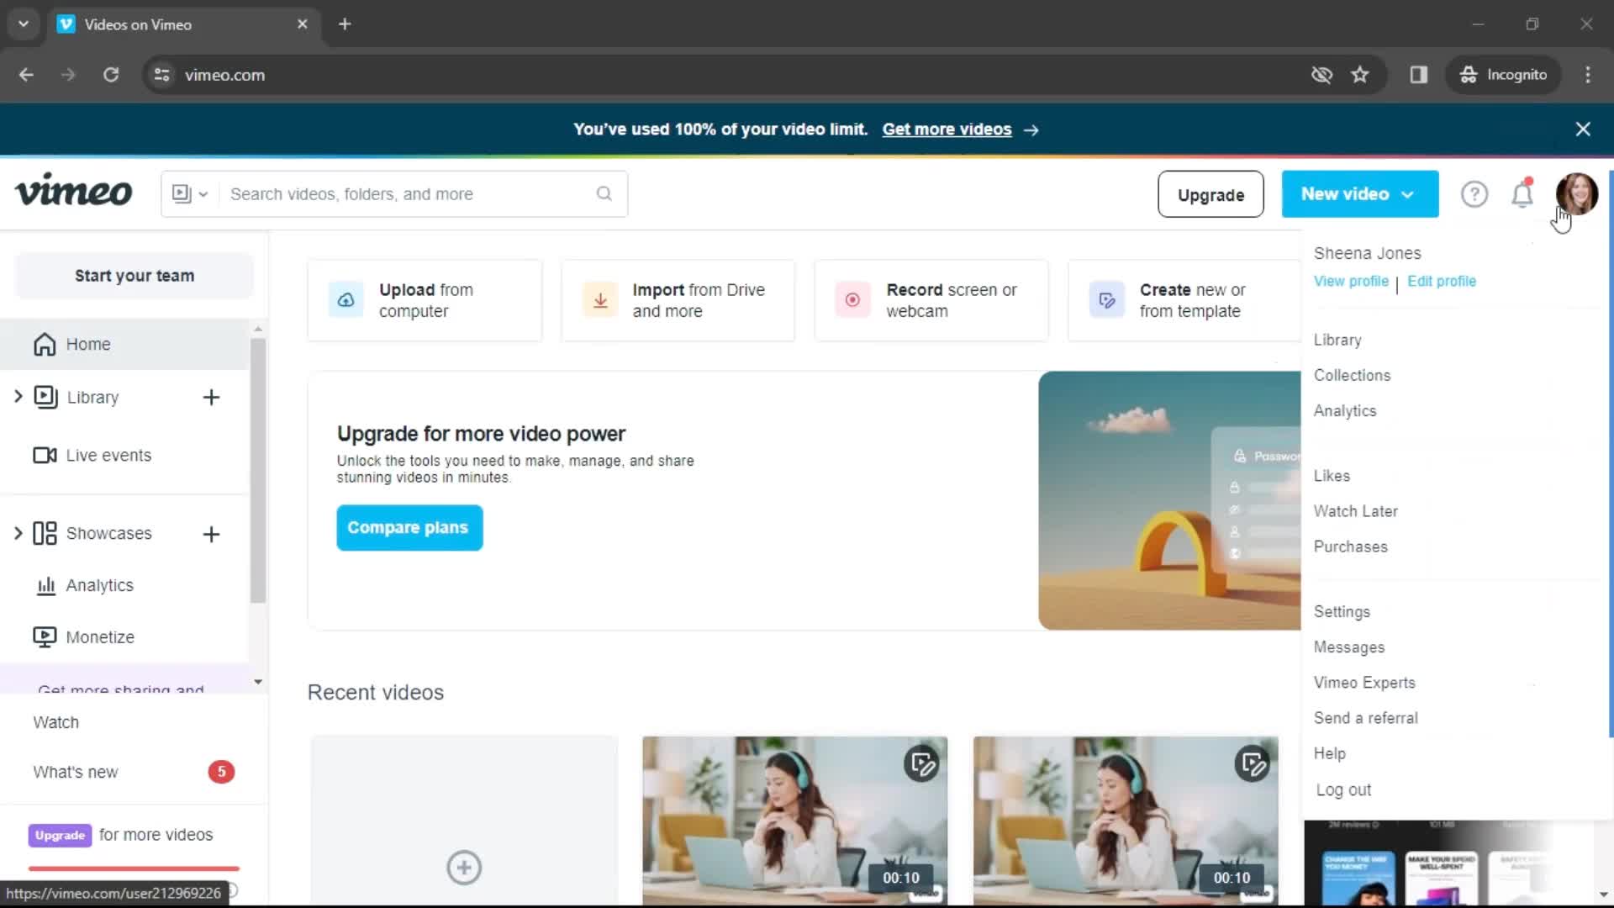The height and width of the screenshot is (908, 1614).
Task: Click the Start your team button
Action: point(134,276)
